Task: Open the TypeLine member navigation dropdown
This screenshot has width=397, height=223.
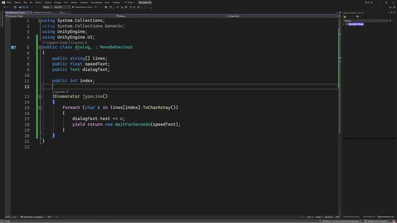Action: pyautogui.click(x=282, y=16)
